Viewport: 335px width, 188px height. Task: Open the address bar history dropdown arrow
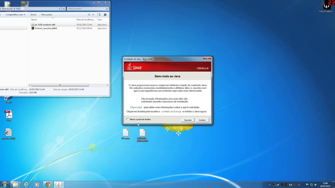(x=59, y=9)
